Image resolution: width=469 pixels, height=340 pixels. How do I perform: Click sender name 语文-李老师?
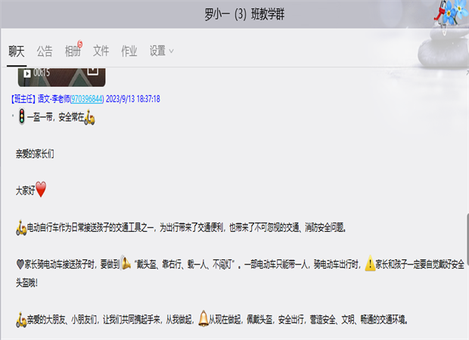click(x=54, y=99)
